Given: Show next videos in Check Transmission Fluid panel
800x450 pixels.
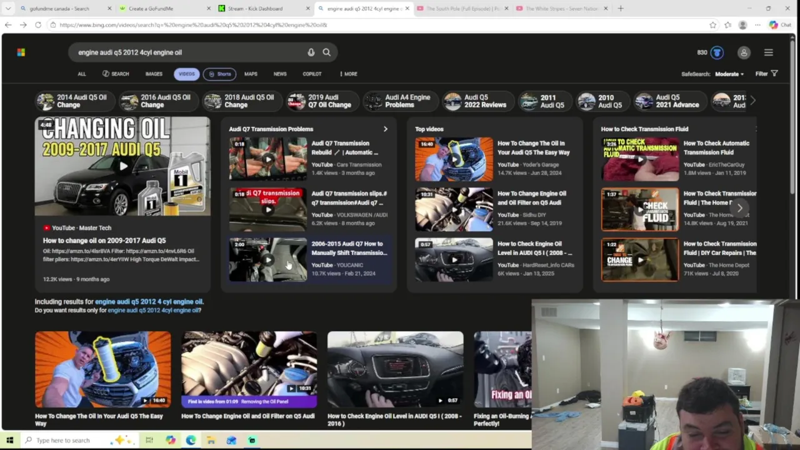Looking at the screenshot, I should 740,208.
